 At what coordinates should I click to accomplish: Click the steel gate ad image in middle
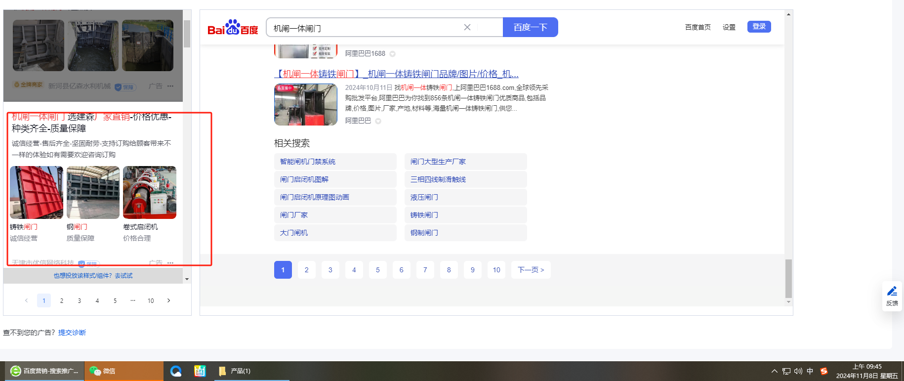tap(93, 192)
